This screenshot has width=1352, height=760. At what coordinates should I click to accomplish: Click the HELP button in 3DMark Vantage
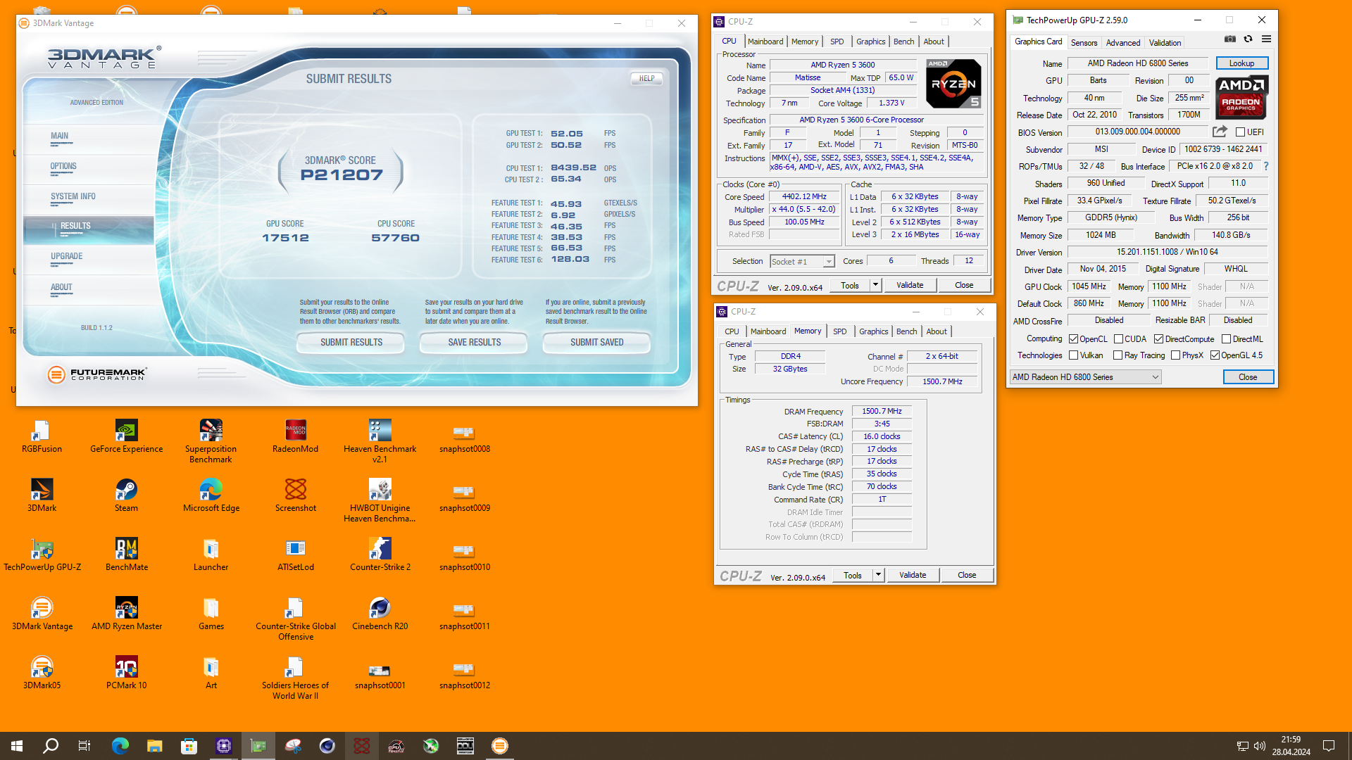tap(646, 79)
